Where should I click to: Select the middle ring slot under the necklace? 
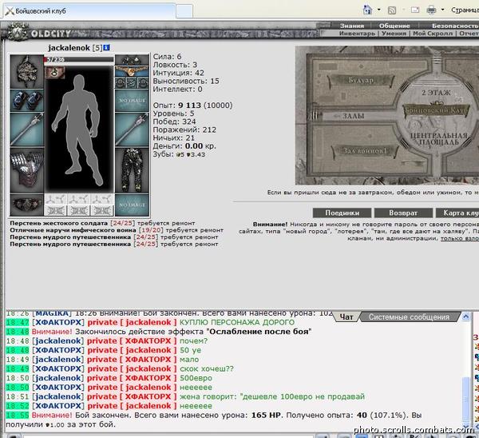(x=132, y=82)
